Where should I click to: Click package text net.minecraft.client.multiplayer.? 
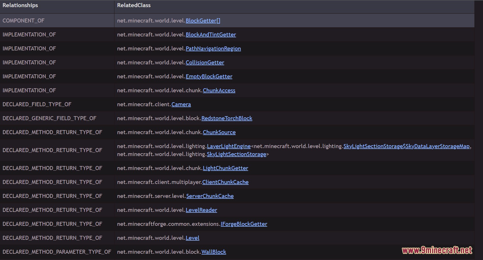159,182
